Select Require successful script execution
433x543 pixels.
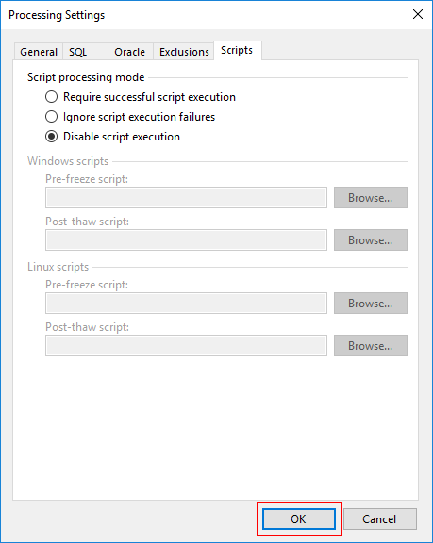141,97
